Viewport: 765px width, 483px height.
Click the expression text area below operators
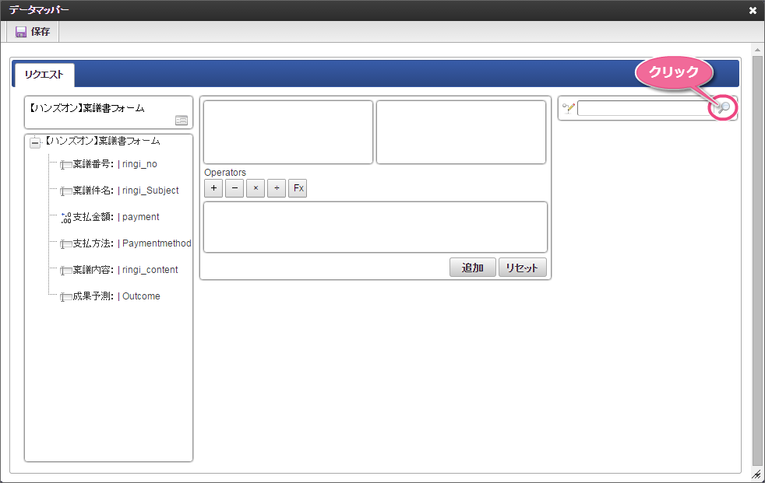(375, 227)
